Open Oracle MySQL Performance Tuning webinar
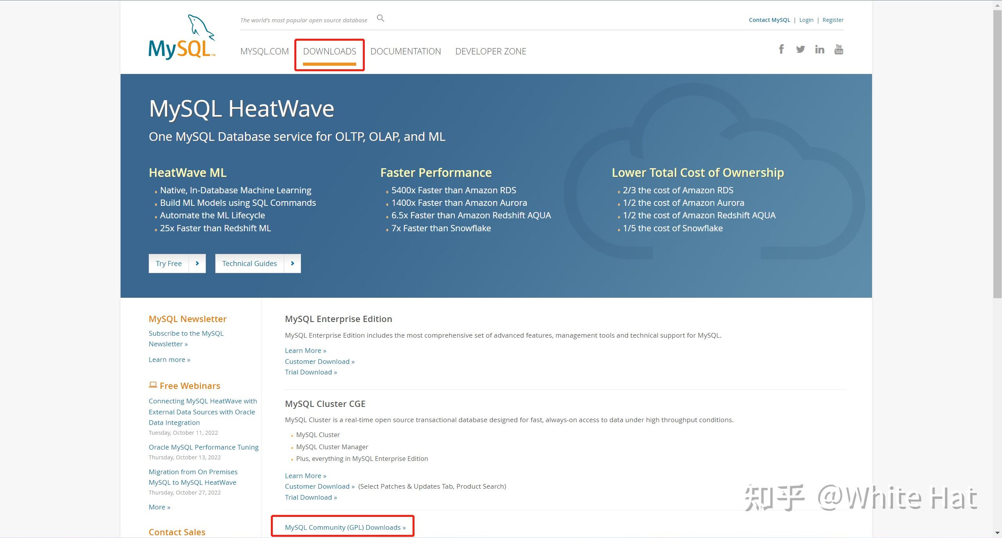1002x538 pixels. coord(204,447)
